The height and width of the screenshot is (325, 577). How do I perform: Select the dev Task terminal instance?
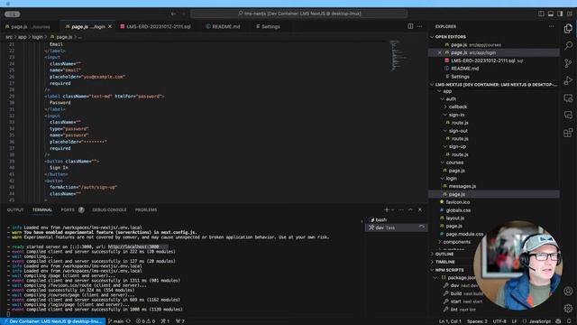(x=396, y=227)
